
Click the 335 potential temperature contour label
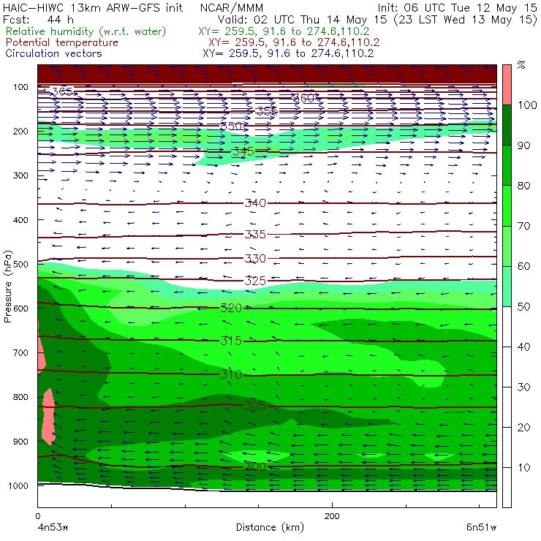click(255, 235)
